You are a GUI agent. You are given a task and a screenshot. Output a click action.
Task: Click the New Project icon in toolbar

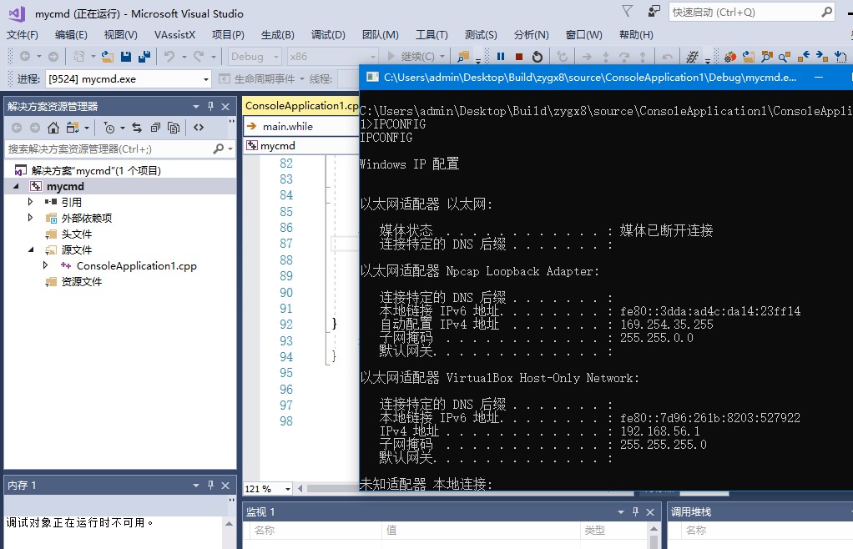[x=79, y=57]
